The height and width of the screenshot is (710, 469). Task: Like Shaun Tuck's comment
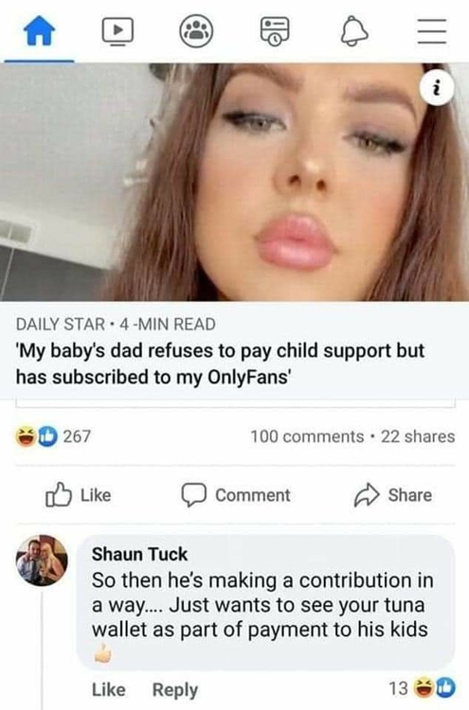[109, 689]
